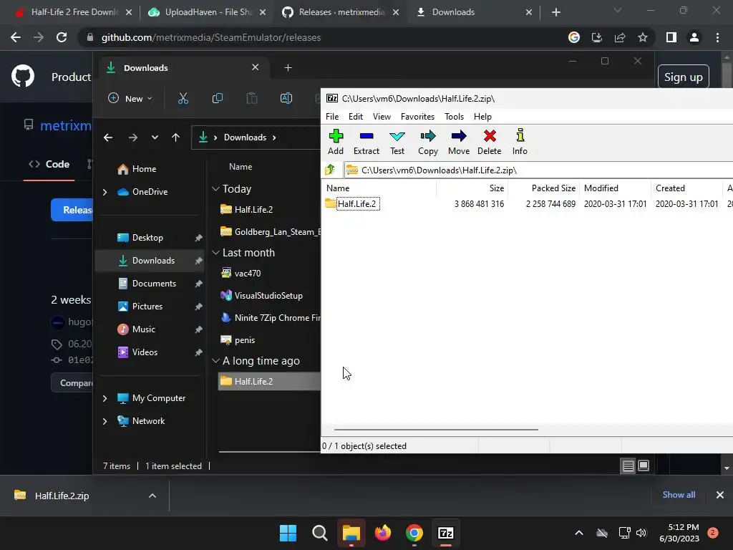Open a new Chrome tab
The height and width of the screenshot is (550, 733).
coord(555,12)
